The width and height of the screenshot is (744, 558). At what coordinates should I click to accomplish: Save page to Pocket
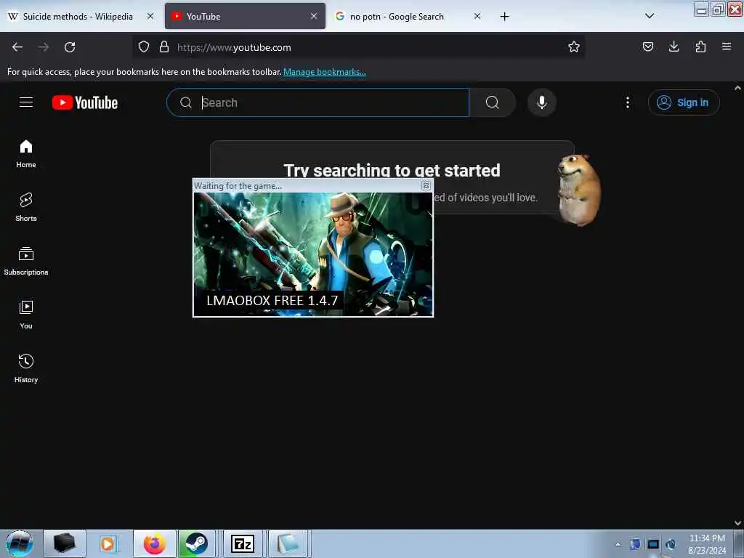[x=647, y=46]
